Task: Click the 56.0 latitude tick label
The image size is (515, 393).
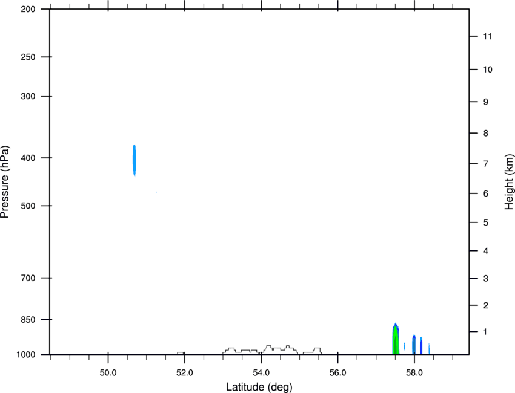Action: (337, 373)
